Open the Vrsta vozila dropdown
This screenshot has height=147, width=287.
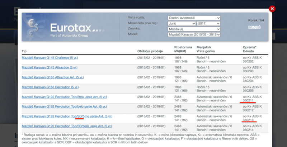[x=194, y=18]
